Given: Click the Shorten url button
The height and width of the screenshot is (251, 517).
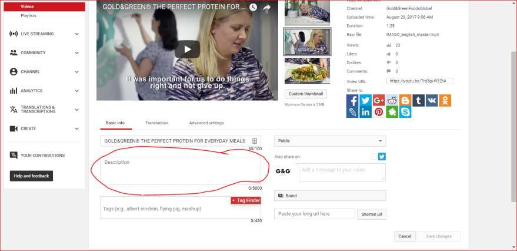Looking at the screenshot, I should point(372,214).
